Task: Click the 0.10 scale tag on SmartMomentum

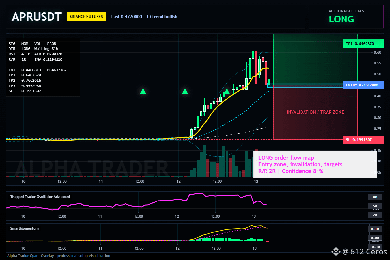Action: (375, 229)
